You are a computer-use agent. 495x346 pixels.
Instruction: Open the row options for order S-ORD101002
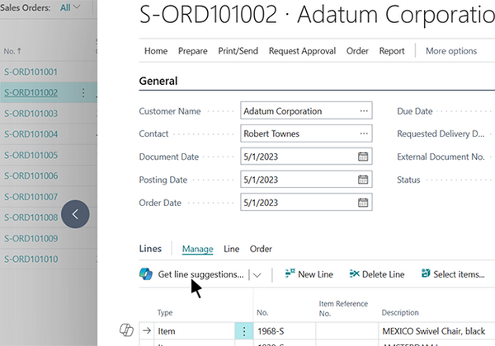pyautogui.click(x=83, y=93)
